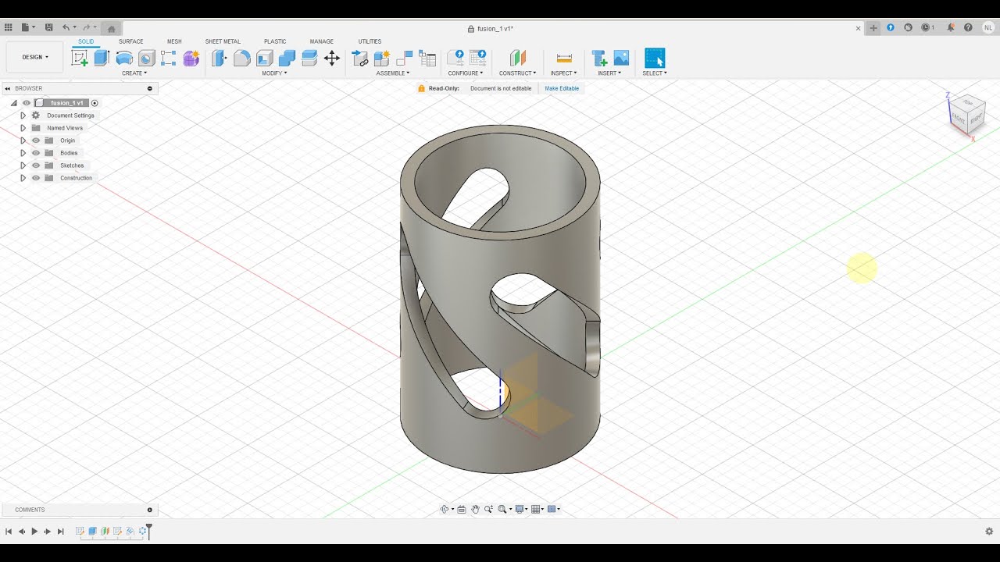Select the Rectangular Pattern tool
The image size is (1000, 562).
169,58
